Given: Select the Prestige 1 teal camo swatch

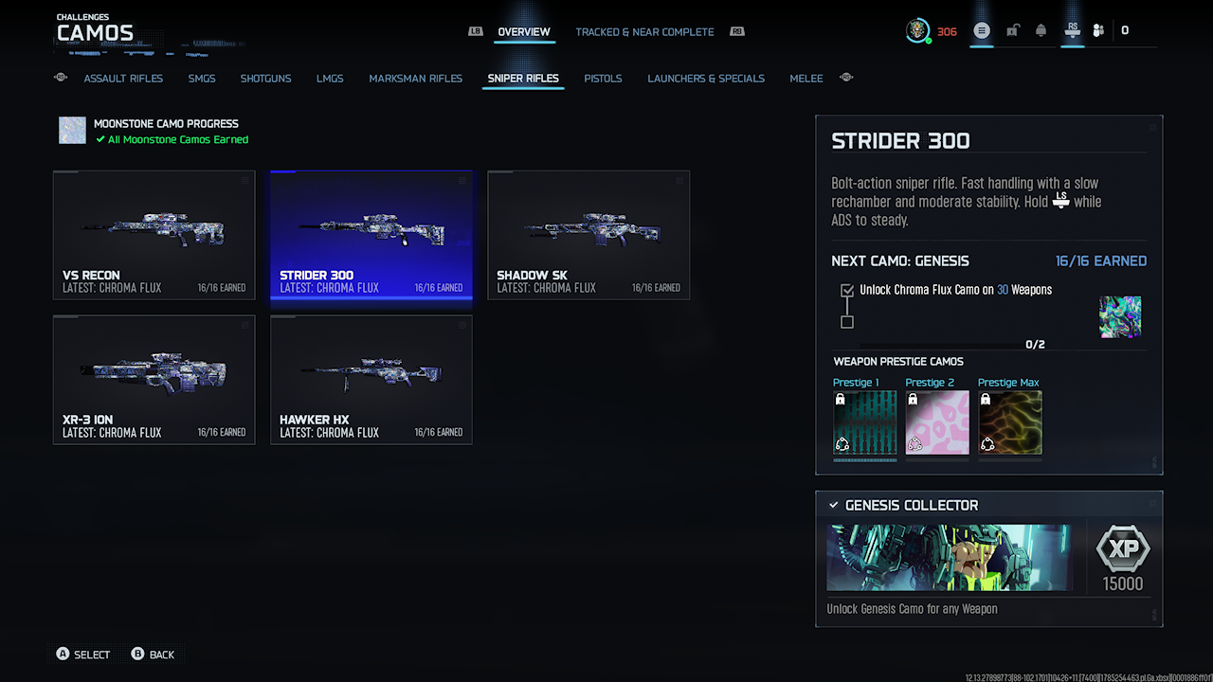Looking at the screenshot, I should coord(865,422).
